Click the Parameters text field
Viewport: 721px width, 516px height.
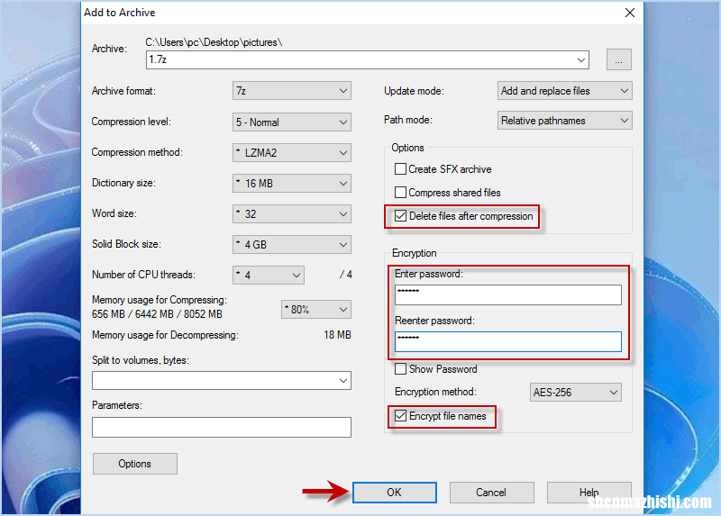[x=221, y=428]
